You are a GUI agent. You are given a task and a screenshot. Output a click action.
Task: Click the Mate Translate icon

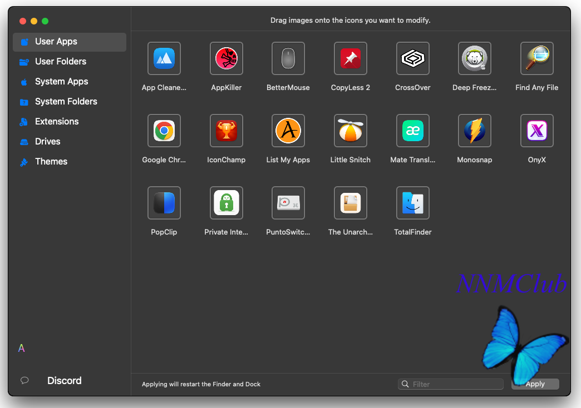413,131
